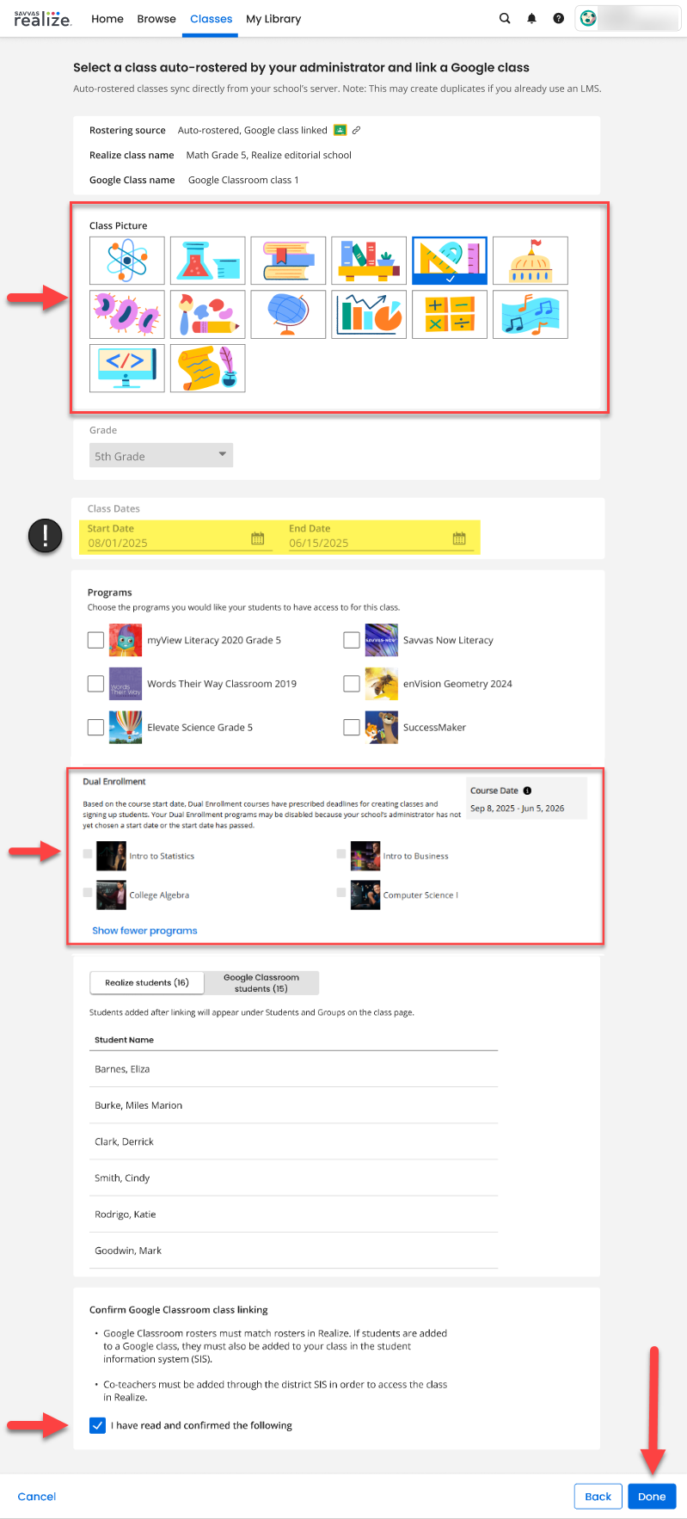
Task: Open the help question mark icon
Action: pos(559,18)
